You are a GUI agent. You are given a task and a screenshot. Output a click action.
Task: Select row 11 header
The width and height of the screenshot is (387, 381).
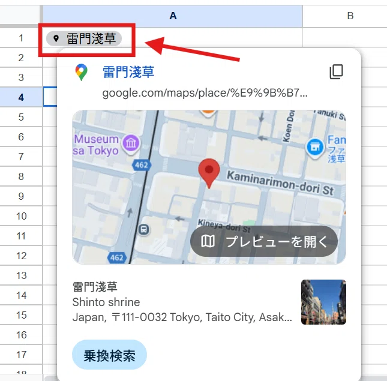tap(21, 236)
